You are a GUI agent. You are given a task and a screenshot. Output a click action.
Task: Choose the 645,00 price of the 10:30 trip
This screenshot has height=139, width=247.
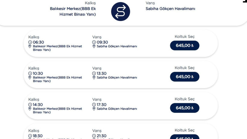185,77
